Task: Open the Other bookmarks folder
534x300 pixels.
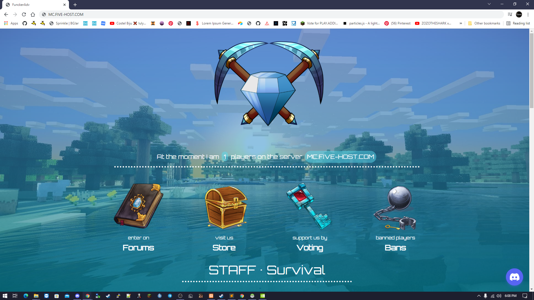Action: tap(484, 23)
